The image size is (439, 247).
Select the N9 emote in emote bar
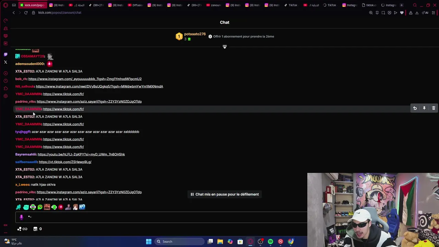pos(82,207)
